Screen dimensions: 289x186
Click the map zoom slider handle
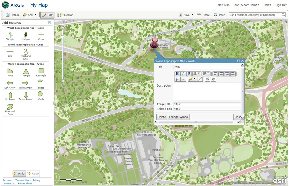[x=63, y=37]
